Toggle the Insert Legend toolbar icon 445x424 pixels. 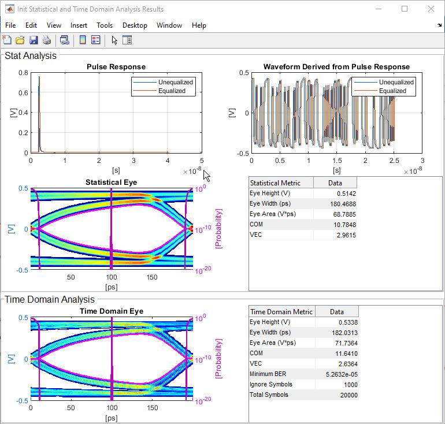coord(96,40)
